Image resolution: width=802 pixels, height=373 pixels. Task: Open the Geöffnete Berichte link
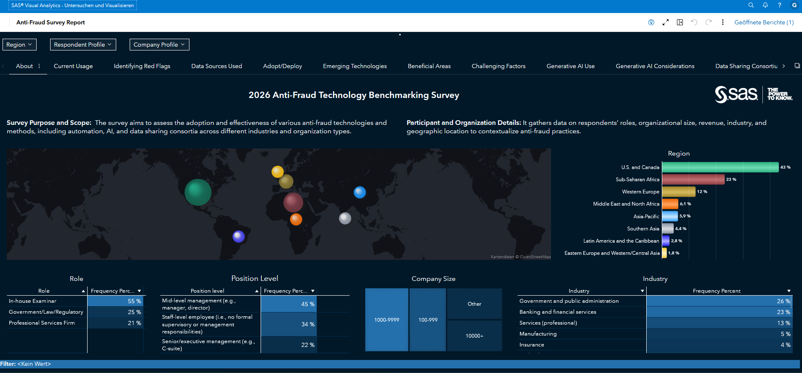click(764, 22)
